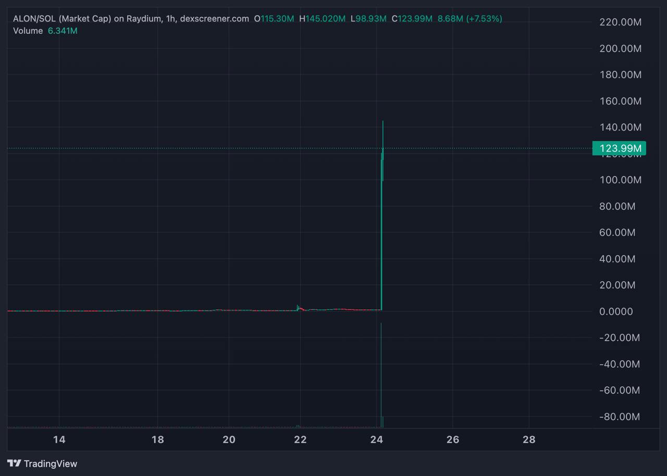The width and height of the screenshot is (667, 476).
Task: Click the 0.0000 price axis label
Action: tap(616, 311)
